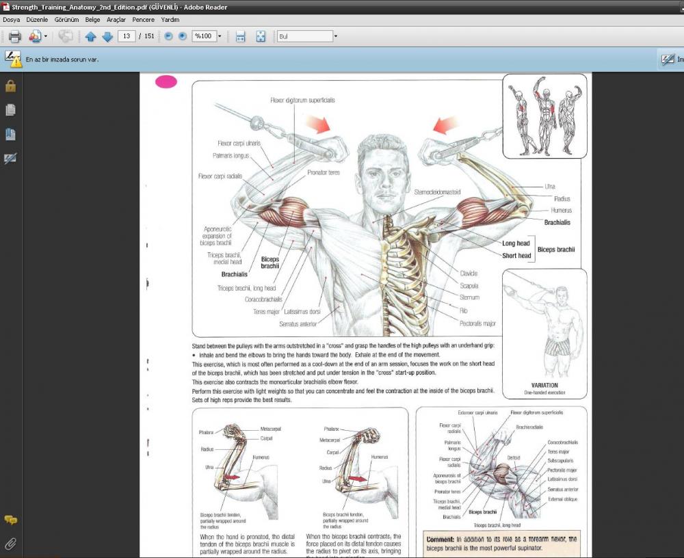Open the comments panel icon in the sidebar

(10, 520)
